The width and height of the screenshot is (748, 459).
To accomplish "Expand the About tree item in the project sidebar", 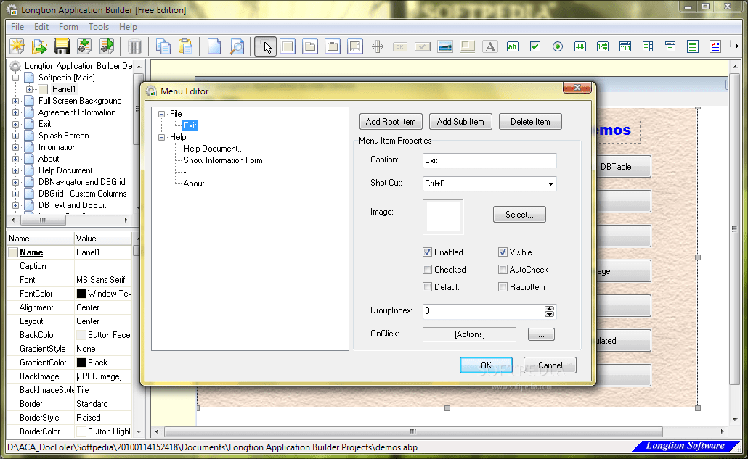I will (x=15, y=158).
